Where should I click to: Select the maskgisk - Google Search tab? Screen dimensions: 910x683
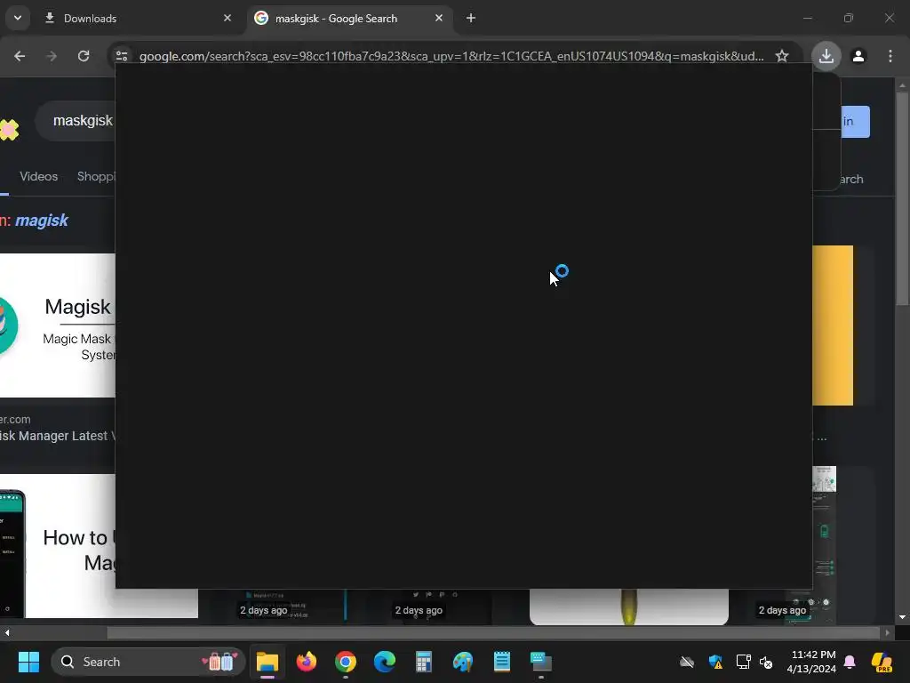[348, 18]
